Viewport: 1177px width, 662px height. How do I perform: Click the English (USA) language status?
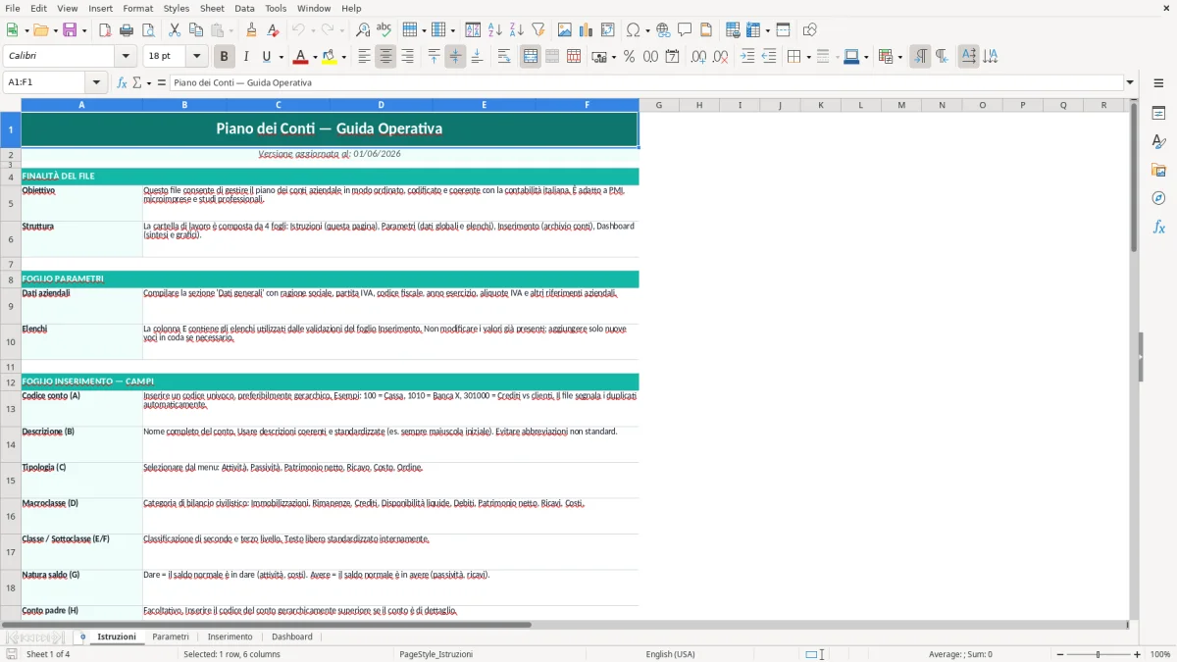click(670, 654)
